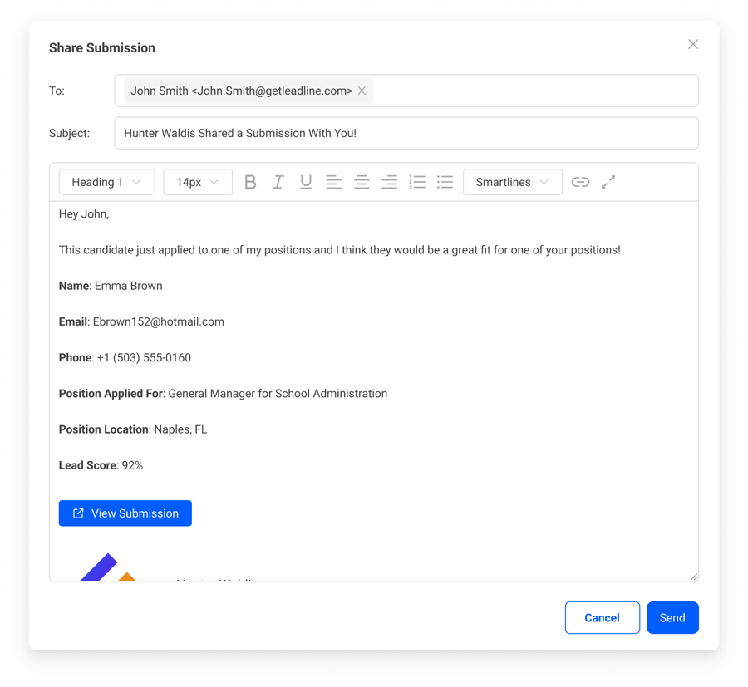The image size is (748, 687).
Task: Expand the editor to fullscreen
Action: point(608,182)
